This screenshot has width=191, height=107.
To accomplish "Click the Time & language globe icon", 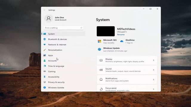I will [x=44, y=66].
